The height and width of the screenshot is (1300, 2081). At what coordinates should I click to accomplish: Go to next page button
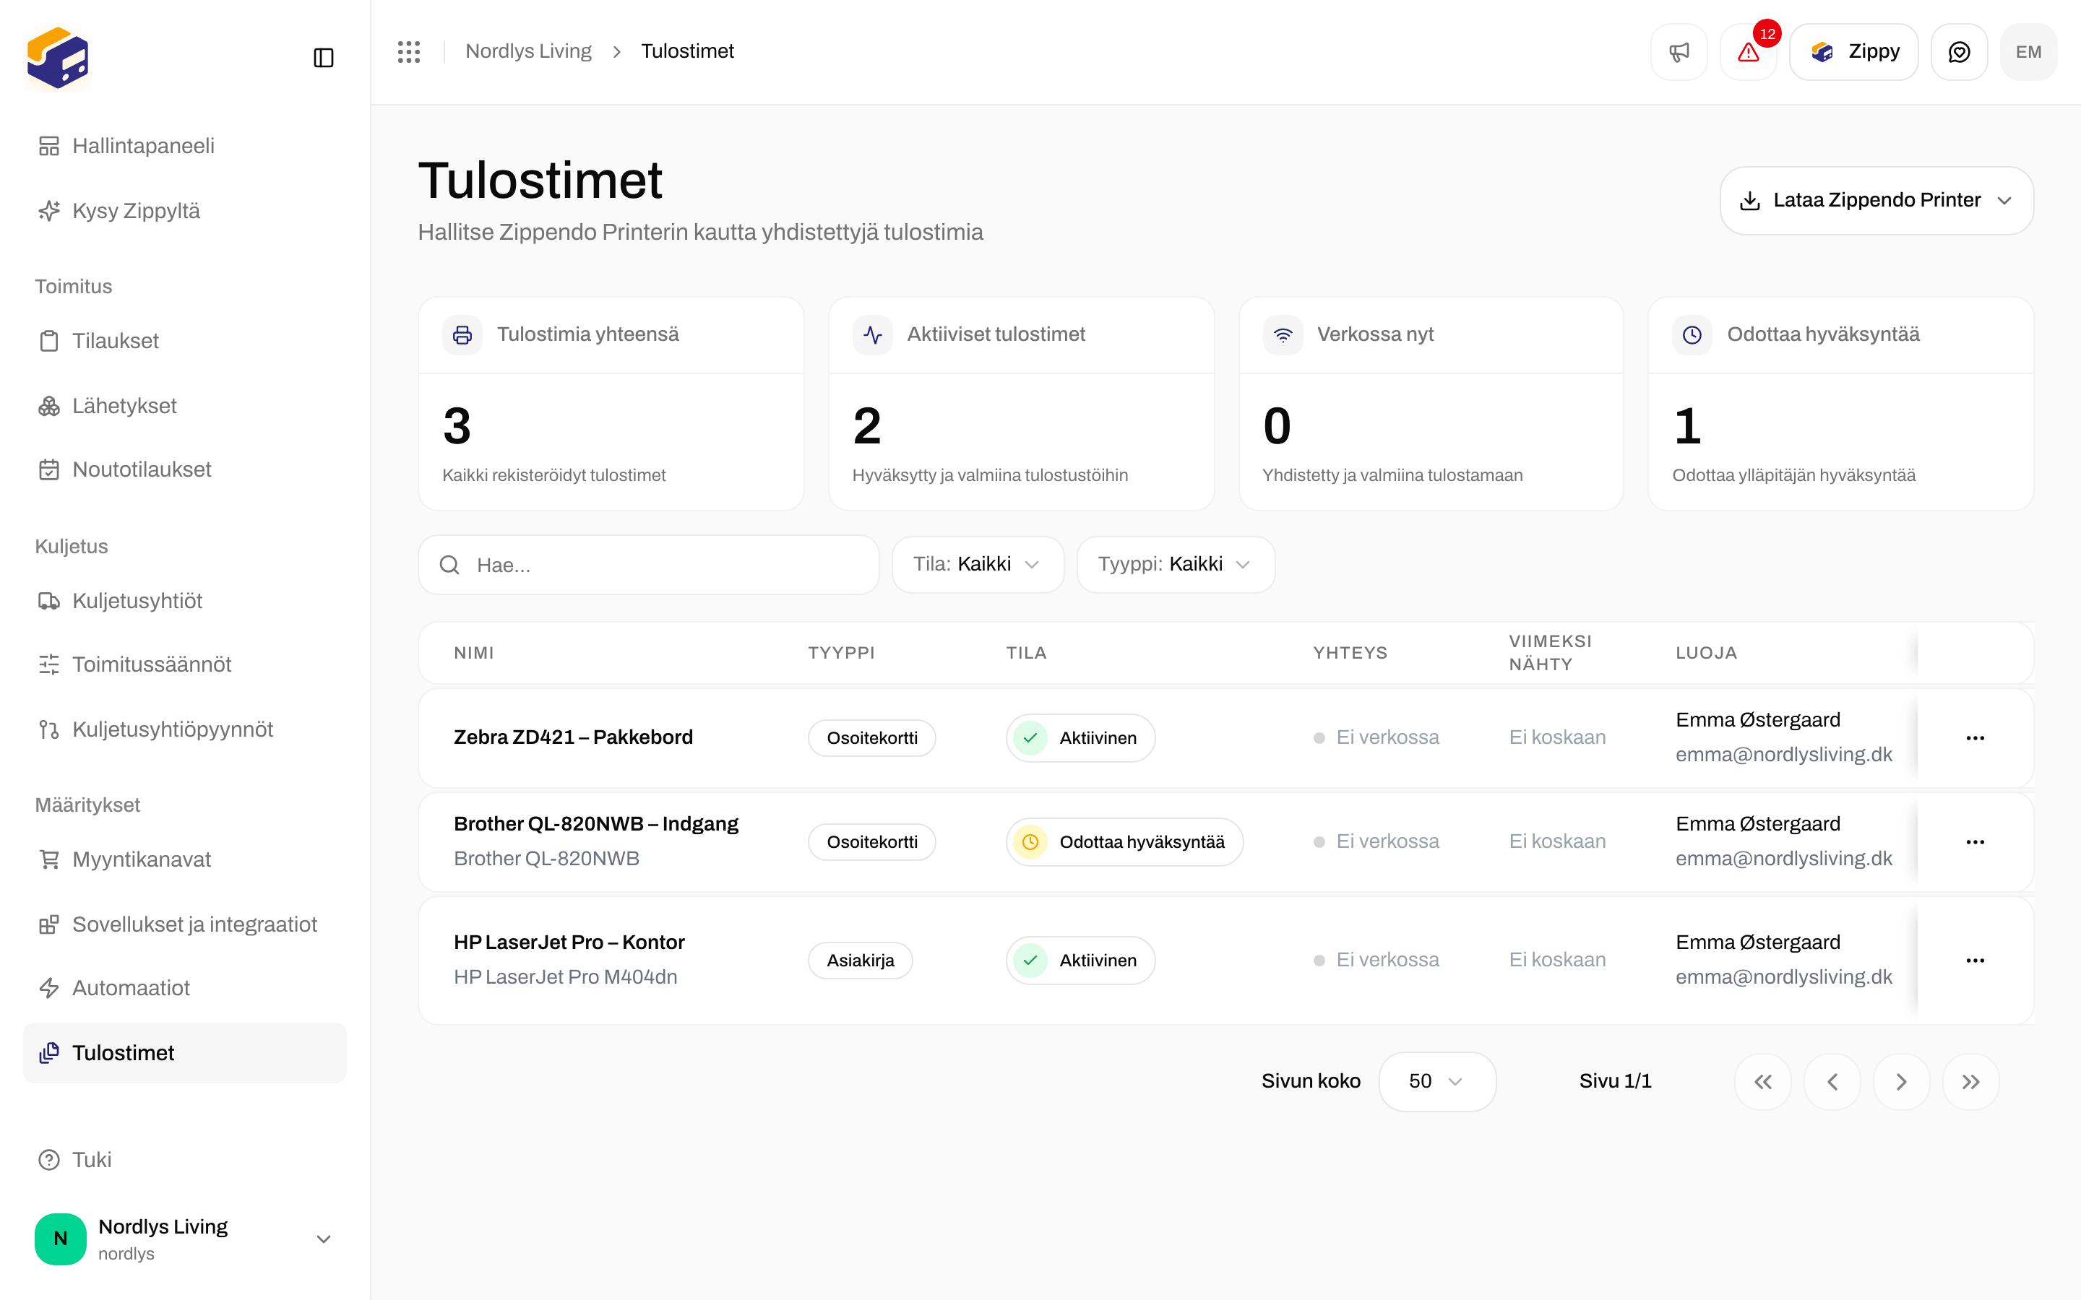click(1901, 1082)
